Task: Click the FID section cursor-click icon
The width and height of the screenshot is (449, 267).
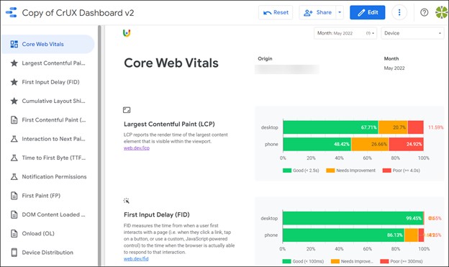Action: (127, 201)
